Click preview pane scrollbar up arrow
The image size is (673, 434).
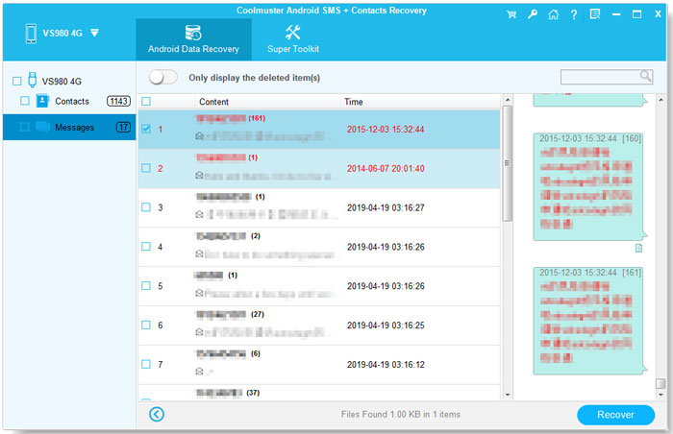[x=661, y=100]
